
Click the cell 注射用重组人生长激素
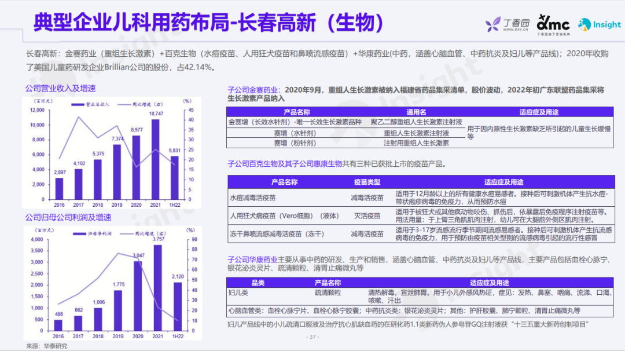pos(416,143)
